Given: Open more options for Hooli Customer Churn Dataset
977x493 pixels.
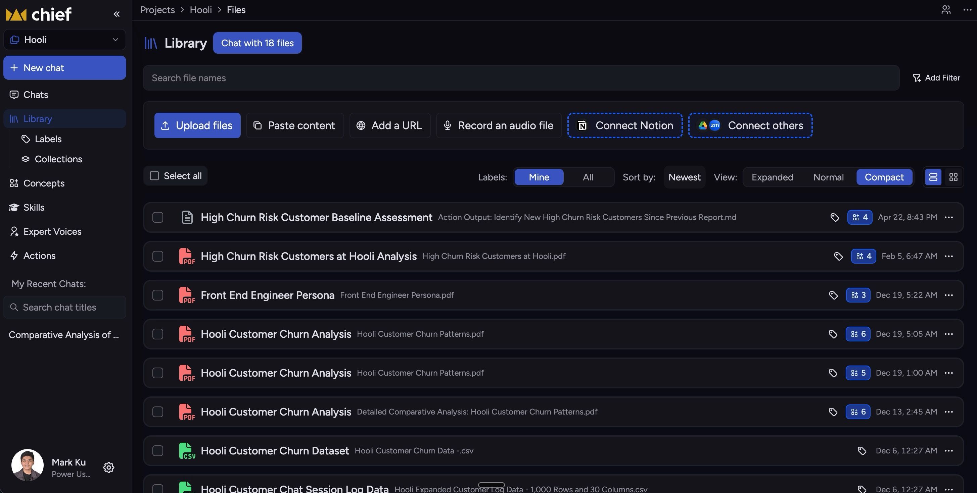Looking at the screenshot, I should click(949, 451).
